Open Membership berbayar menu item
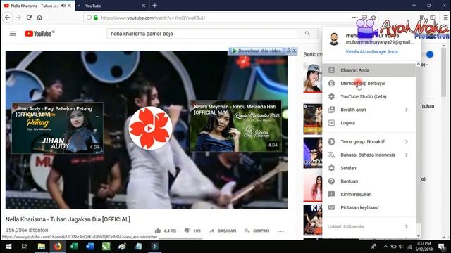This screenshot has width=451, height=253. pos(369,83)
